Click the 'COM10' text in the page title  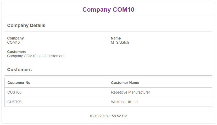pos(124,10)
